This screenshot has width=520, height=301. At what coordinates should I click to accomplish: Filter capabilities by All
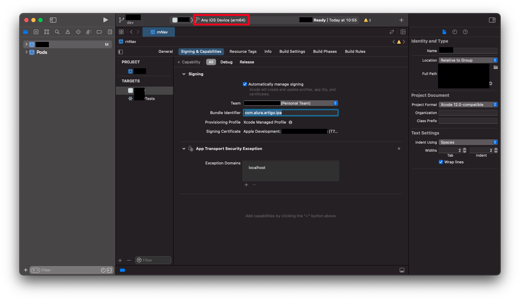[211, 62]
